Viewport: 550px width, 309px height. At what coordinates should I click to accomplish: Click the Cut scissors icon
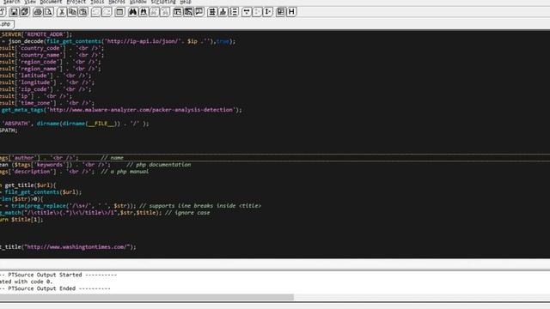click(x=61, y=12)
